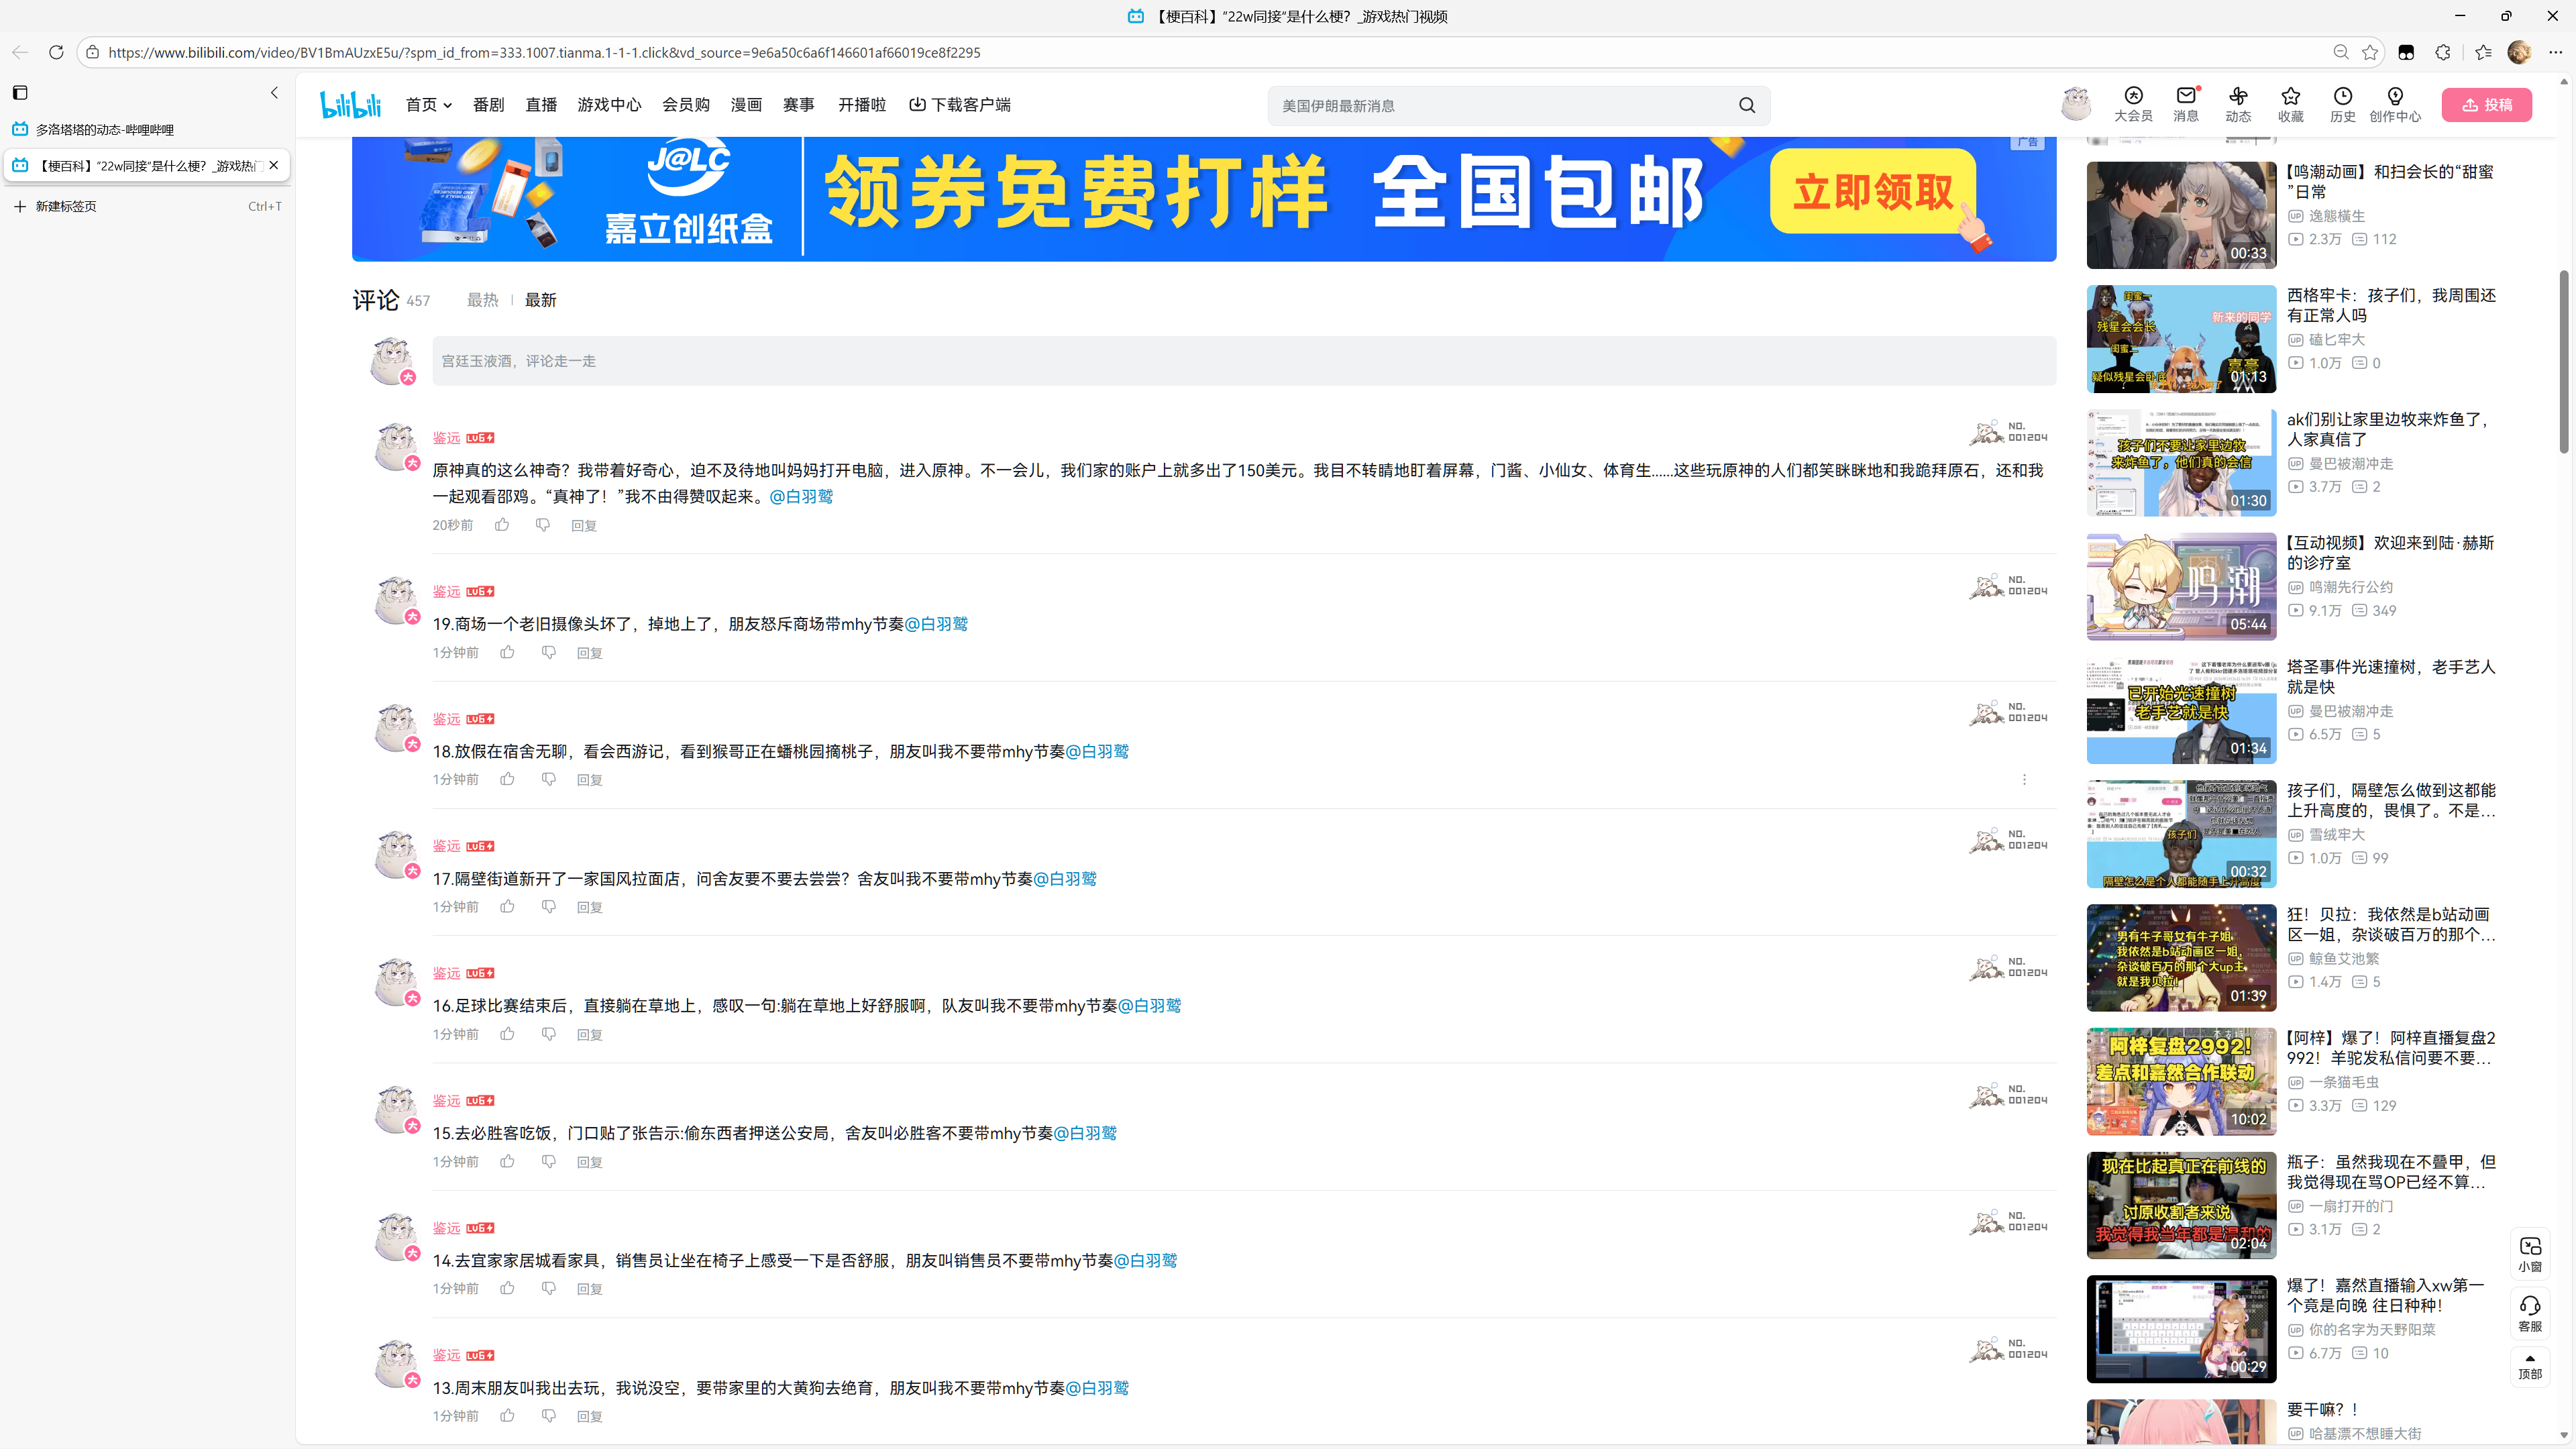
Task: Open three-dot menu on comment 18
Action: click(2024, 779)
